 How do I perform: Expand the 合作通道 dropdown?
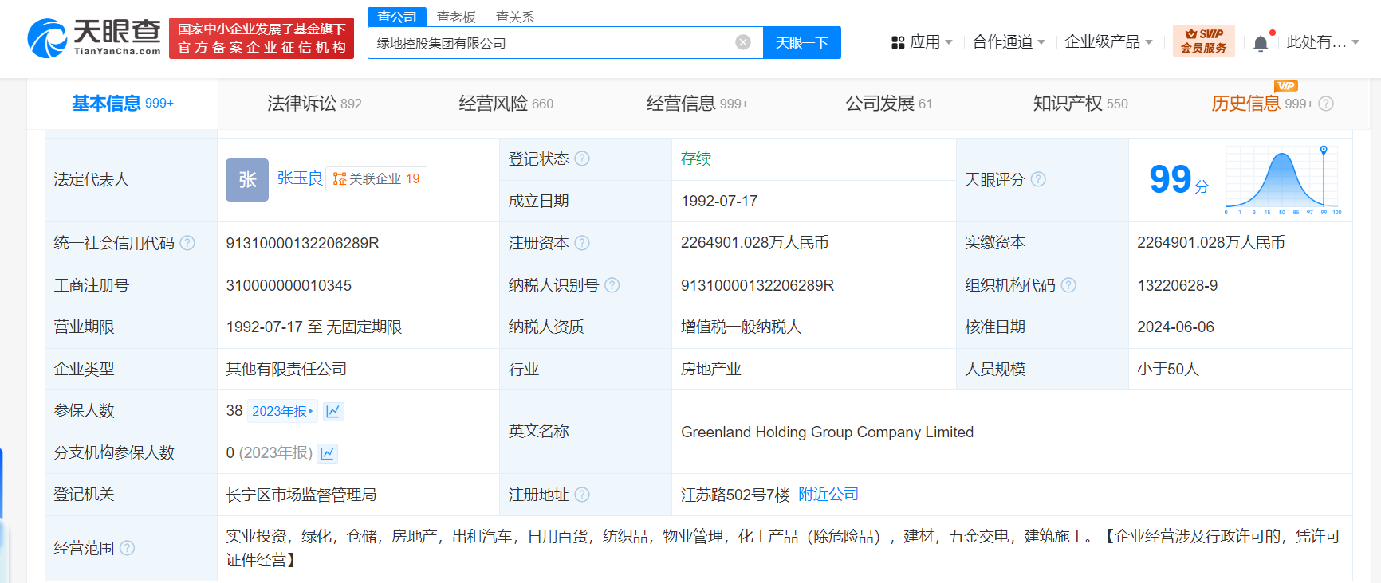1008,42
